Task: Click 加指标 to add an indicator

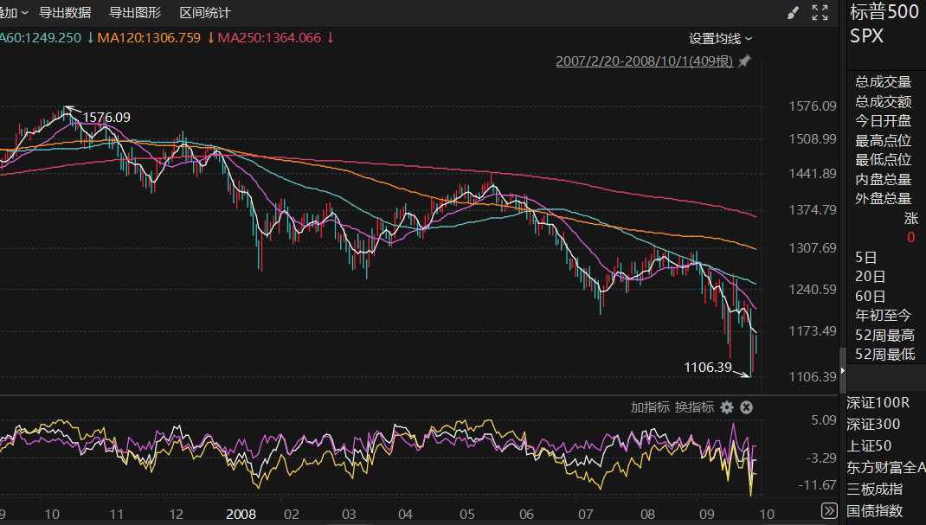Action: [650, 407]
